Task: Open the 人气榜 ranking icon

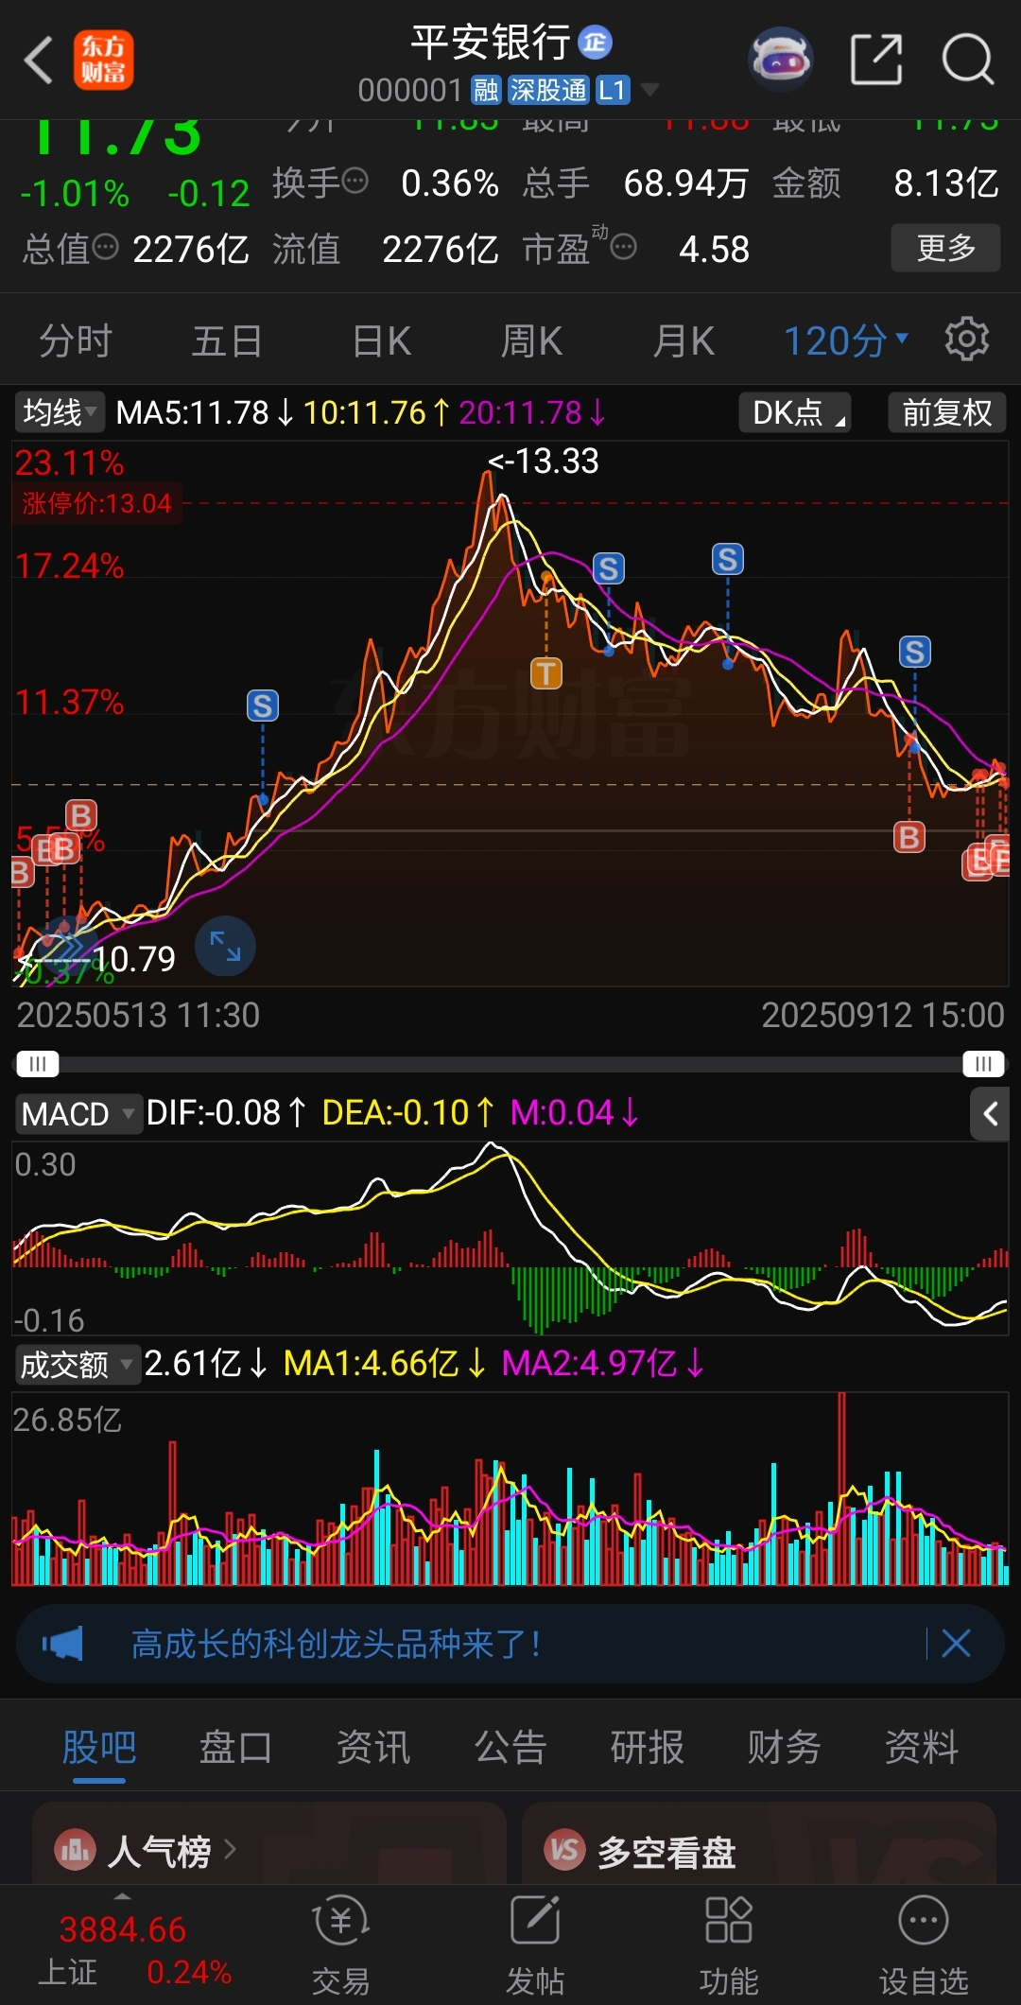Action: [76, 1851]
